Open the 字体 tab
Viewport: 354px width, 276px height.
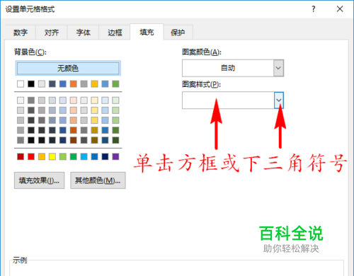click(x=83, y=33)
